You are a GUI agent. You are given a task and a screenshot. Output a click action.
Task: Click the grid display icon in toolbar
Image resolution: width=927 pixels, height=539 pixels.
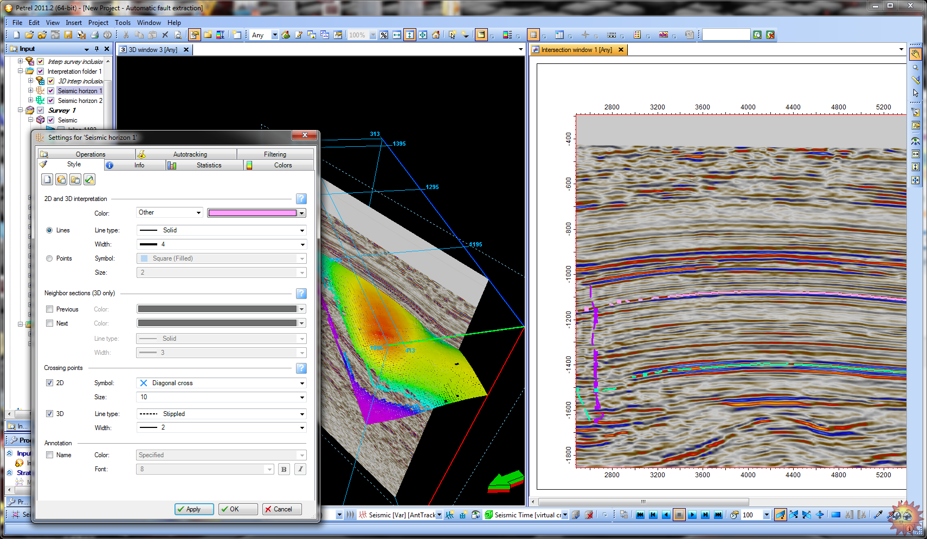[533, 35]
